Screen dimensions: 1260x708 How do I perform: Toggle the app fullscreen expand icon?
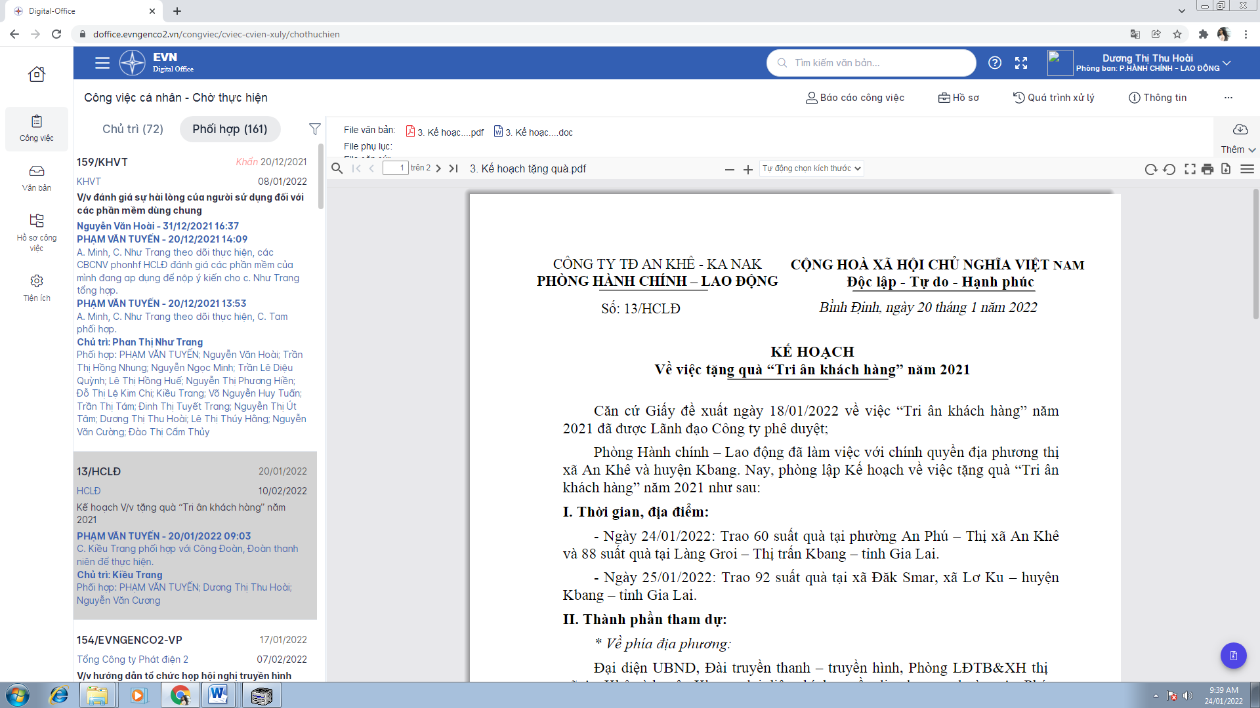click(x=1021, y=63)
